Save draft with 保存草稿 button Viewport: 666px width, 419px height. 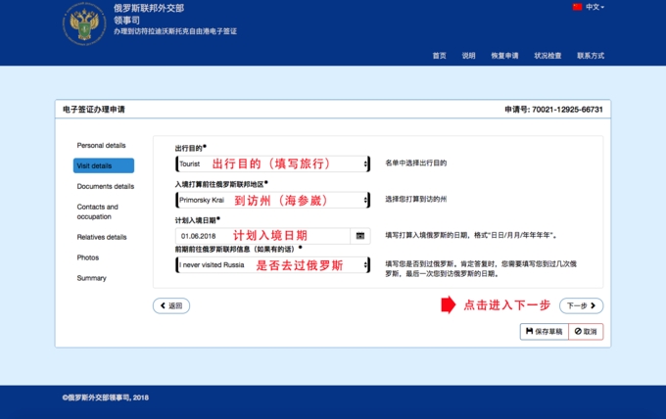click(x=544, y=332)
